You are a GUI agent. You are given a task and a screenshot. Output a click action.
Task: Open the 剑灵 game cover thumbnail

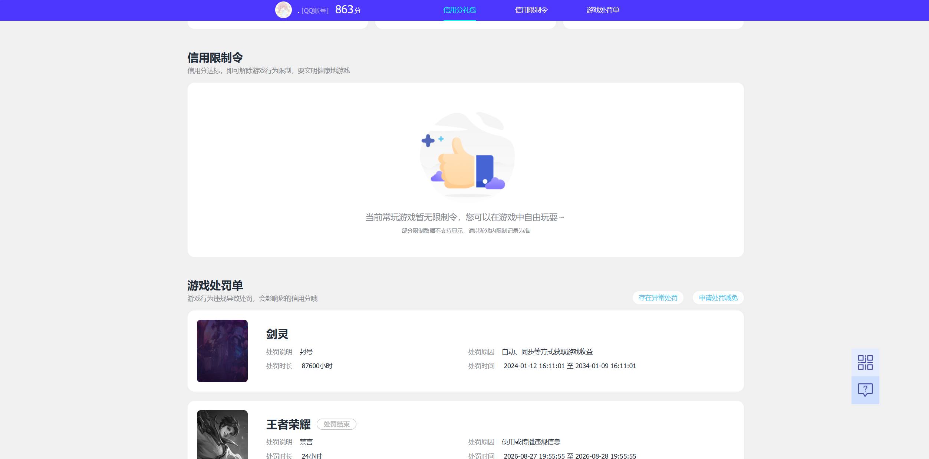pos(222,351)
